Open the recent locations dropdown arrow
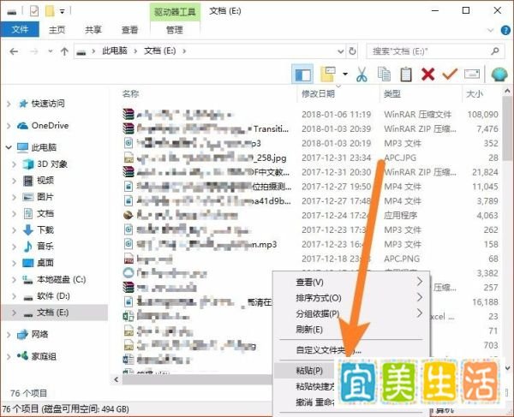The height and width of the screenshot is (417, 514). (x=51, y=51)
